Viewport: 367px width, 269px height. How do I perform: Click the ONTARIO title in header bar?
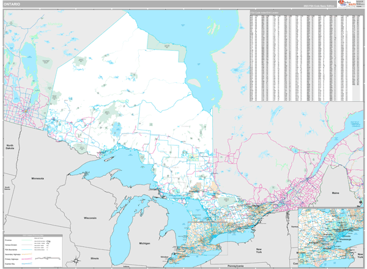click(13, 4)
